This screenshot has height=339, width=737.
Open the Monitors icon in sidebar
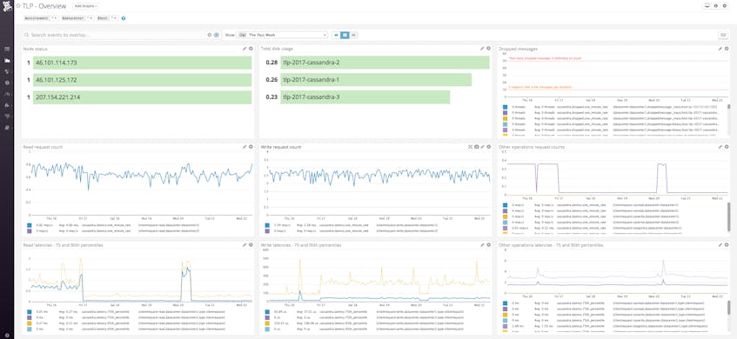[7, 83]
